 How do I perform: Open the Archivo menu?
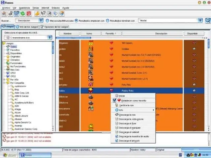click(x=6, y=8)
